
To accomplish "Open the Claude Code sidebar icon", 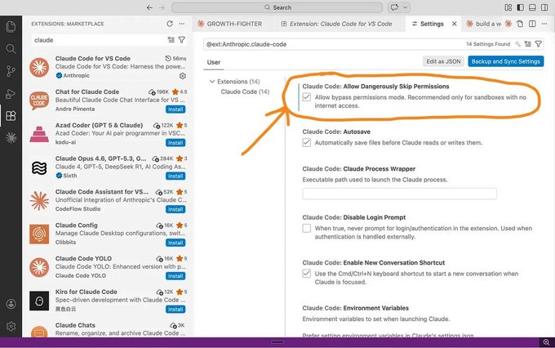I will click(x=11, y=137).
